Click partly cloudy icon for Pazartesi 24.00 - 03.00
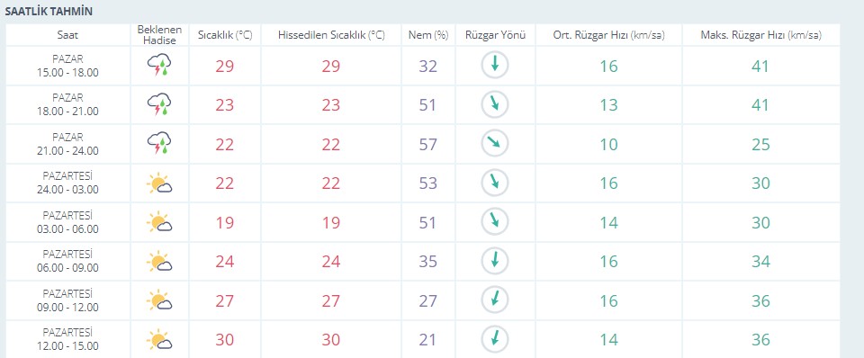 tap(159, 183)
